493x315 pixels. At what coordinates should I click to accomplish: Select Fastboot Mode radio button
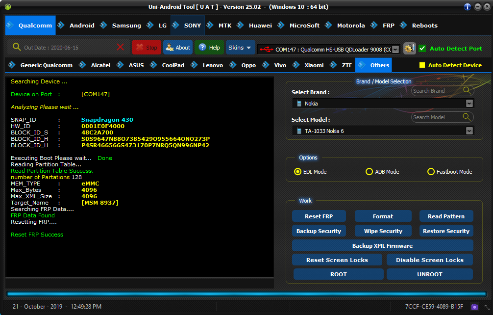point(431,172)
